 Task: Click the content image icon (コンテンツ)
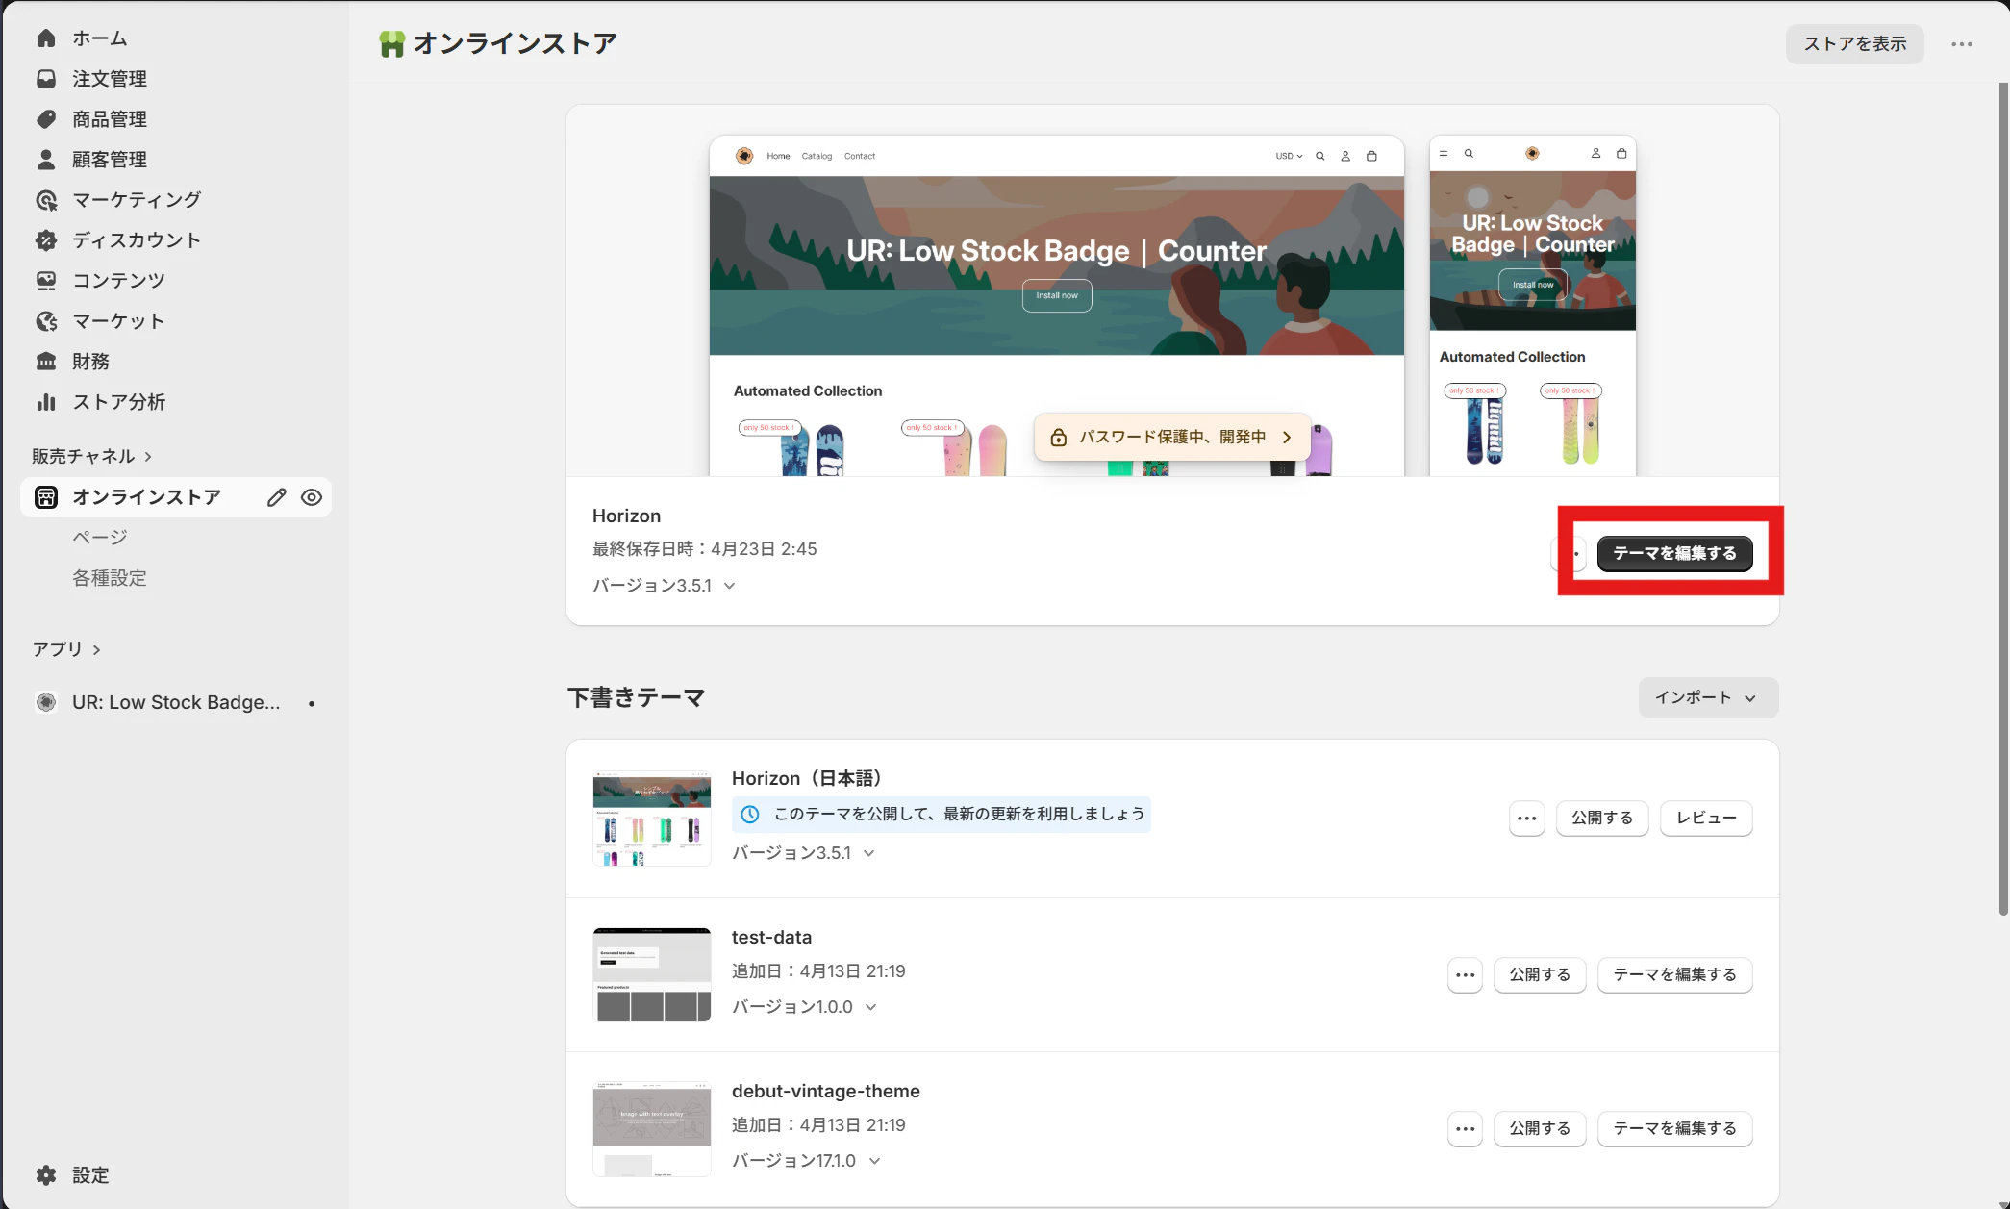pyautogui.click(x=45, y=281)
